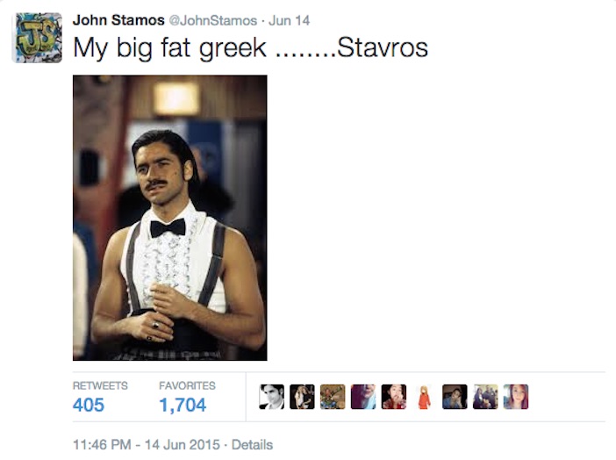Image resolution: width=616 pixels, height=460 pixels.
Task: Open the John Stamos display name
Action: coord(118,20)
